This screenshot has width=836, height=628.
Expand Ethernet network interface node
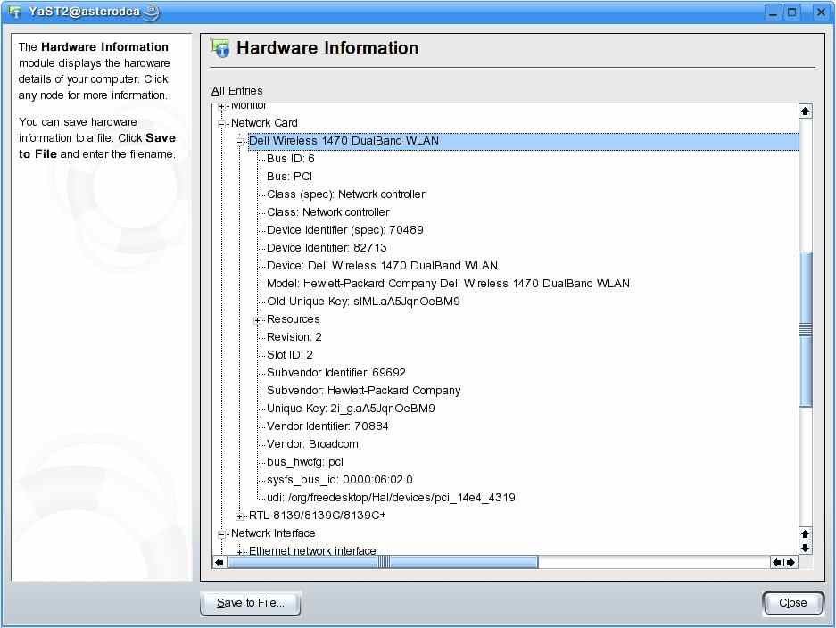(x=239, y=552)
